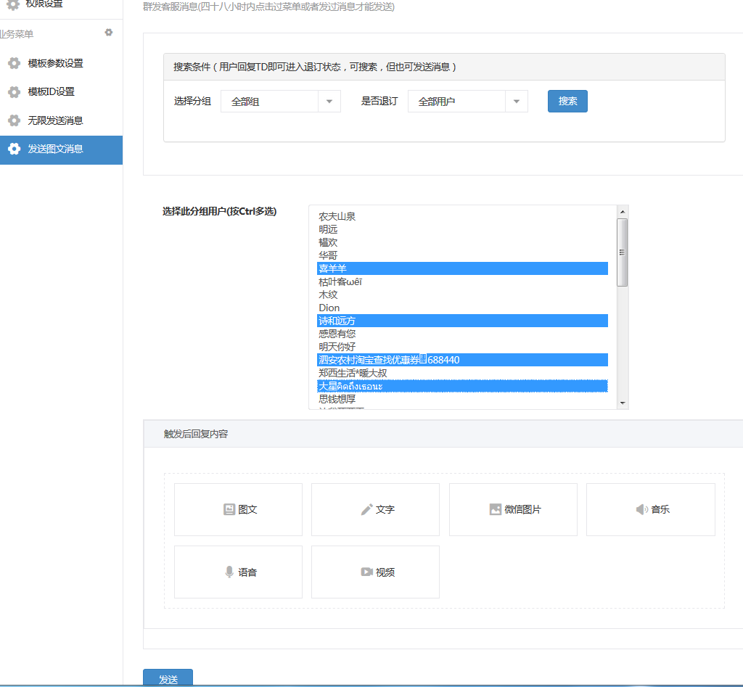The height and width of the screenshot is (687, 743).
Task: Open the 无限发送消息 menu item
Action: [61, 120]
